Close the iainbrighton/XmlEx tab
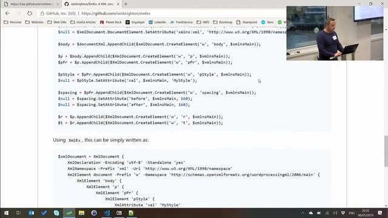 click(118, 4)
